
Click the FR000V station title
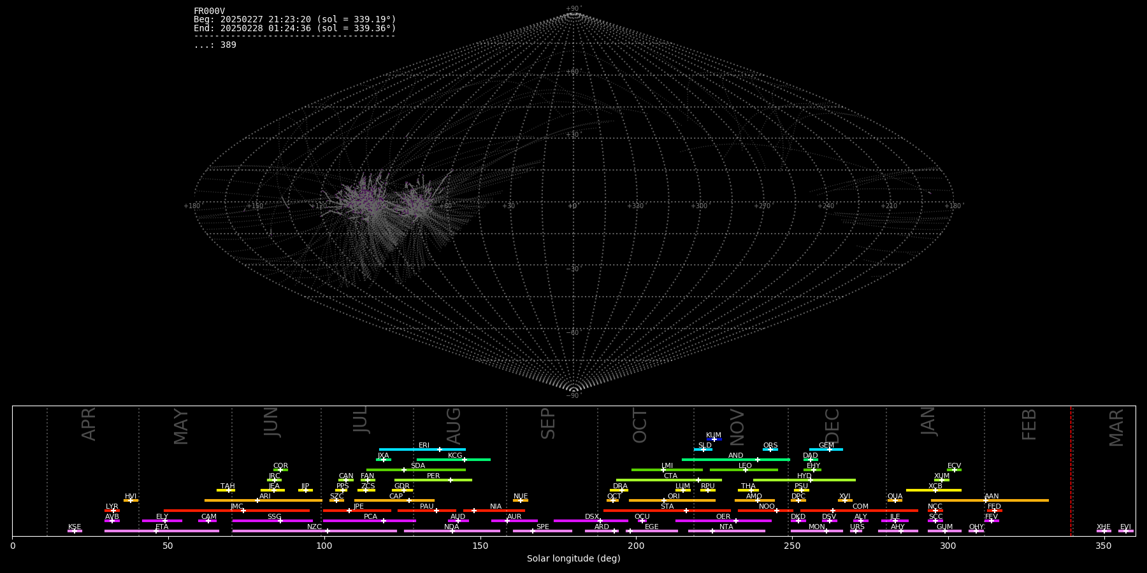click(x=209, y=11)
